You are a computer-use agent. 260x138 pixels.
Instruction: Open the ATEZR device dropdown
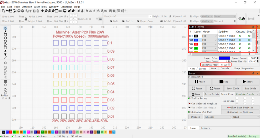(x=246, y=117)
